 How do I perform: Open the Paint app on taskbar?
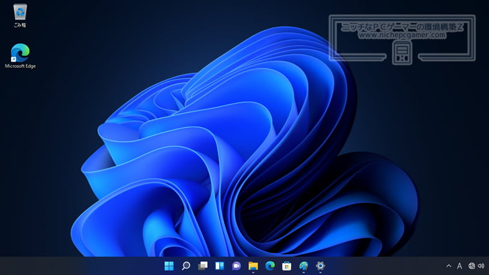pyautogui.click(x=304, y=266)
